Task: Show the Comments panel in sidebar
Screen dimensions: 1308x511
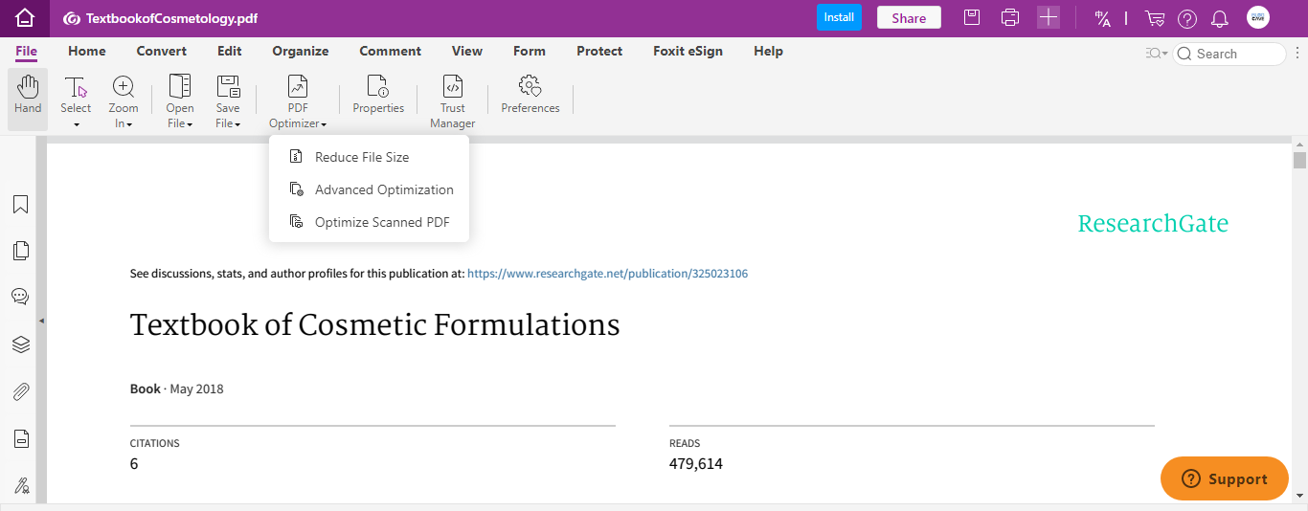Action: coord(20,297)
